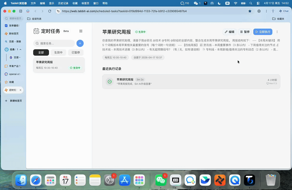Image resolution: width=292 pixels, height=190 pixels.
Task: Open App Store from the Dock
Action: click(124, 180)
